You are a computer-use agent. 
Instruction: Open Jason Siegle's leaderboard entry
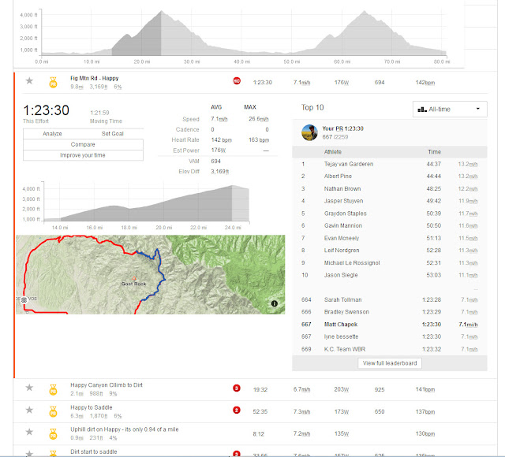[341, 275]
